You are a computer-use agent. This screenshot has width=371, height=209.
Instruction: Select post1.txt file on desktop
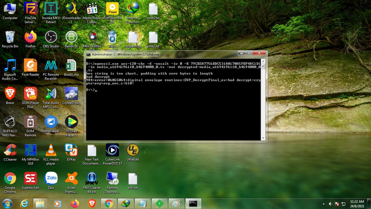pos(153,11)
